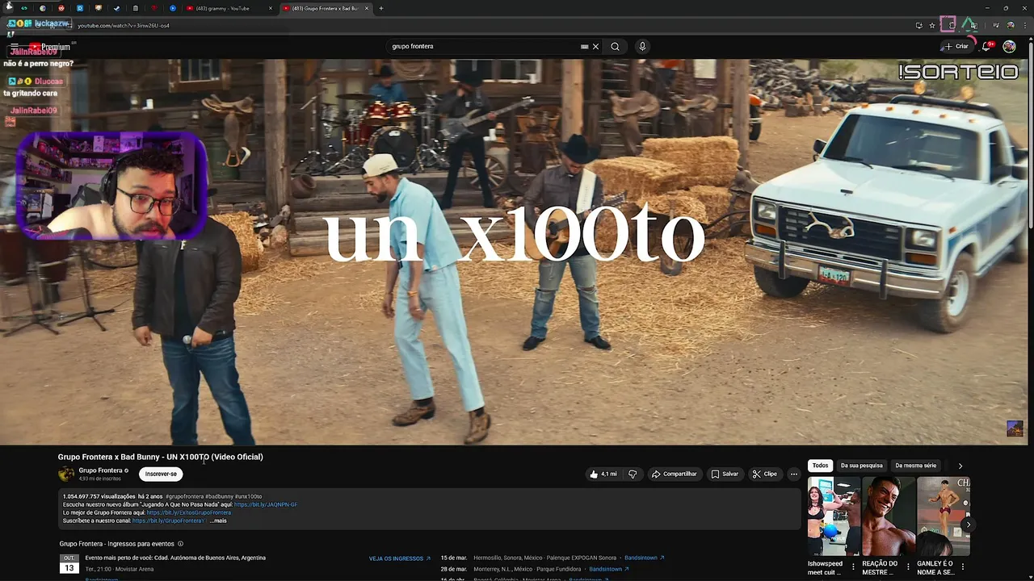Start voice search with the microphone
The width and height of the screenshot is (1034, 581).
pyautogui.click(x=643, y=46)
